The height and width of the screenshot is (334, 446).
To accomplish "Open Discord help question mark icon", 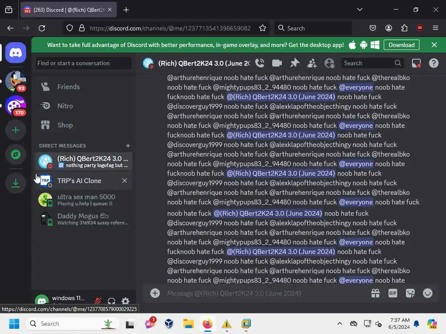I will [433, 63].
